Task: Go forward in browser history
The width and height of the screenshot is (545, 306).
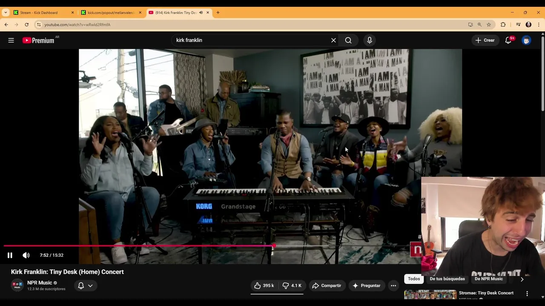Action: tap(16, 25)
